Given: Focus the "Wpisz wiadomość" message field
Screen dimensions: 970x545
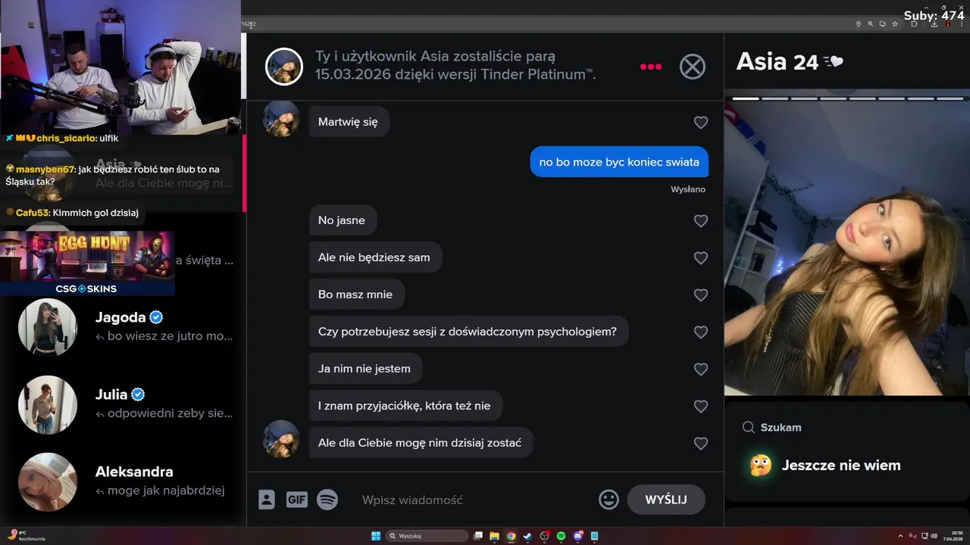Looking at the screenshot, I should [474, 500].
